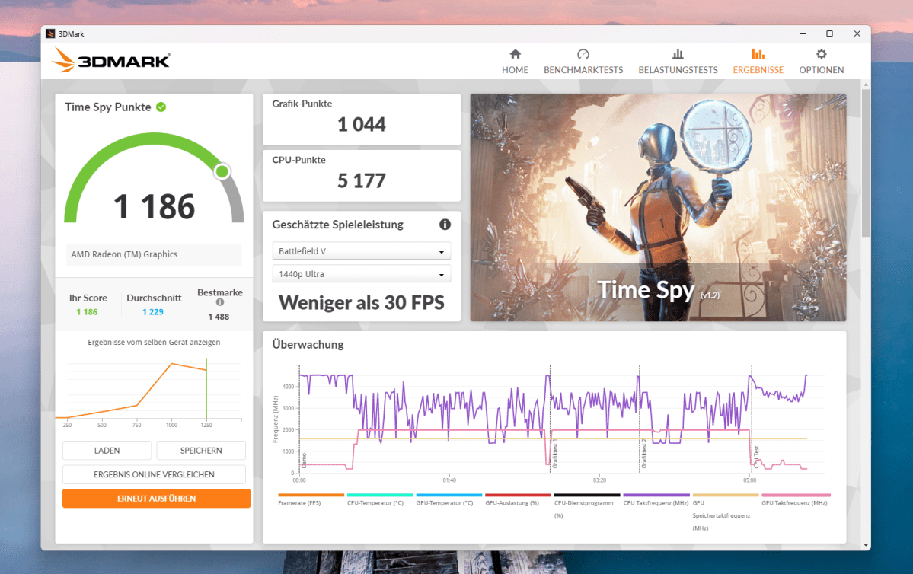Click the speedometer benchmark icon
The width and height of the screenshot is (913, 574).
(583, 54)
